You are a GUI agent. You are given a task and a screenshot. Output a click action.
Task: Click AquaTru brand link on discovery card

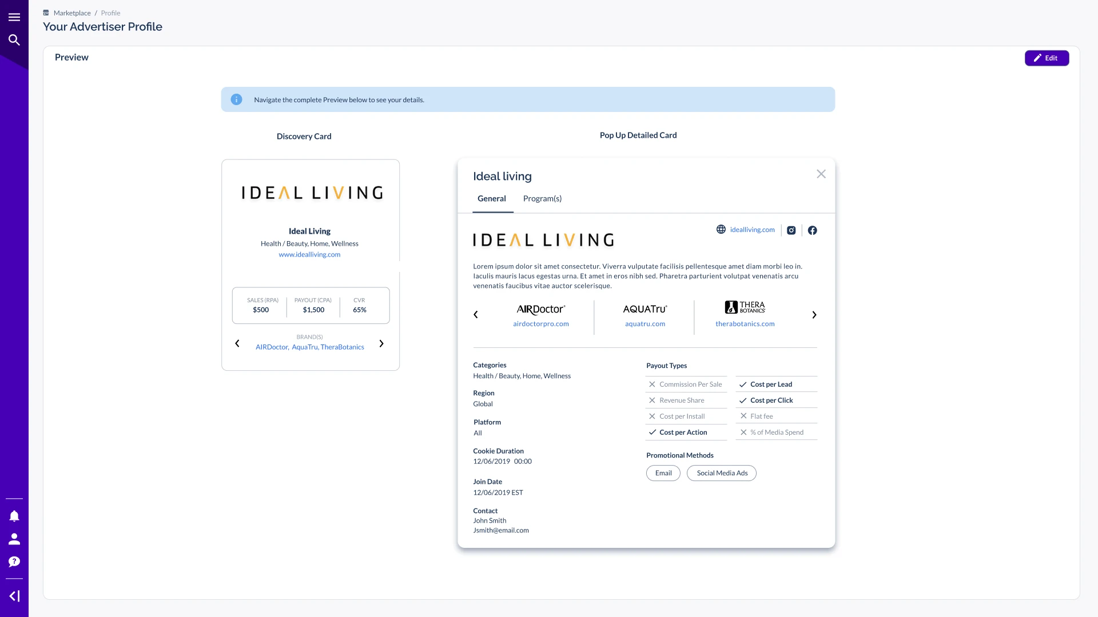(304, 347)
